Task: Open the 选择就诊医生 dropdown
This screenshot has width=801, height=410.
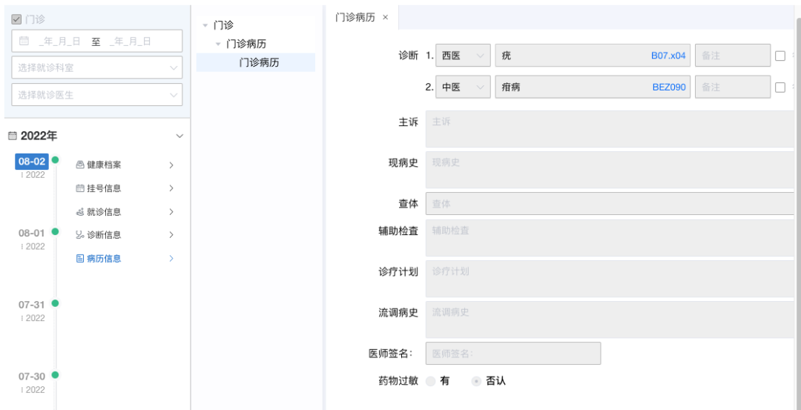Action: pos(96,95)
